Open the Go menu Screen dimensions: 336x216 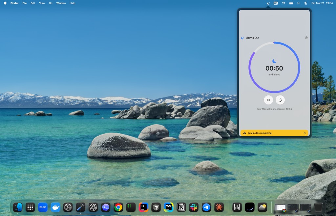51,3
